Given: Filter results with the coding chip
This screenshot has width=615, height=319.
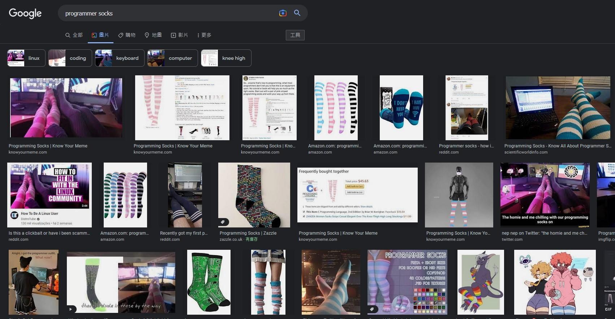Looking at the screenshot, I should (70, 58).
